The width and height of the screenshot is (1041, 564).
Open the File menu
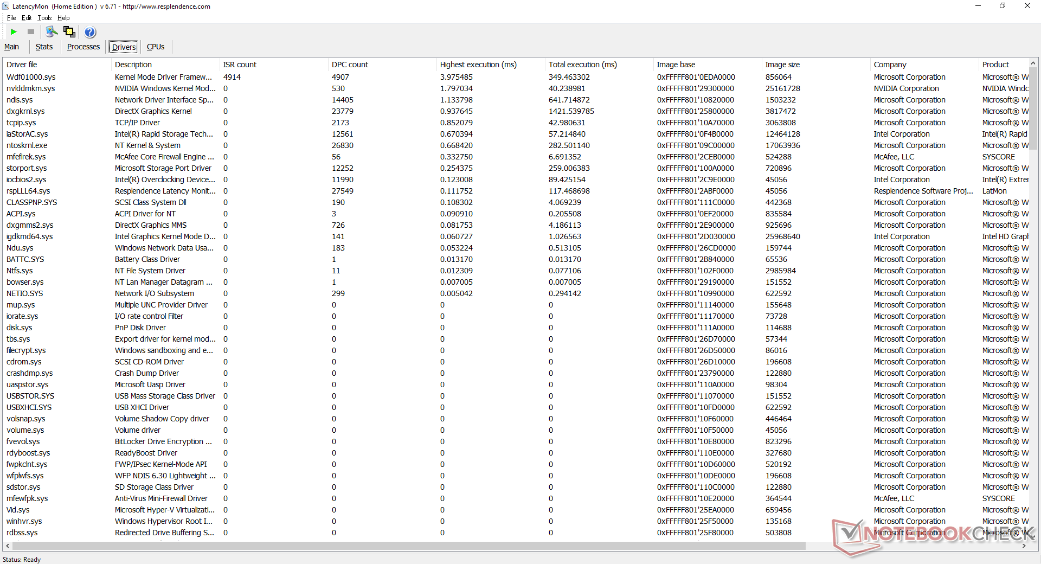pos(11,18)
